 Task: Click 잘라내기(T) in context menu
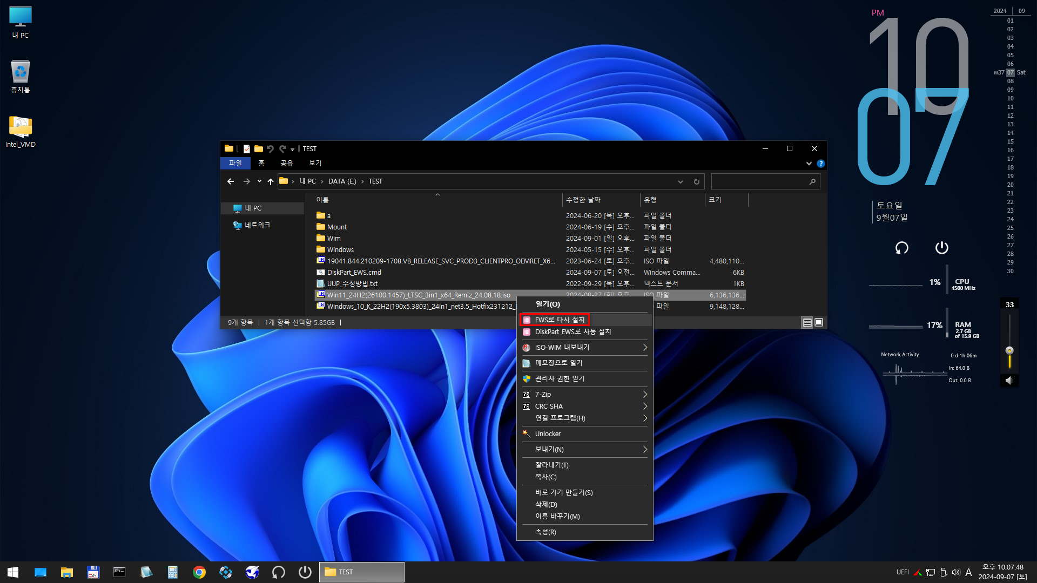pyautogui.click(x=585, y=465)
